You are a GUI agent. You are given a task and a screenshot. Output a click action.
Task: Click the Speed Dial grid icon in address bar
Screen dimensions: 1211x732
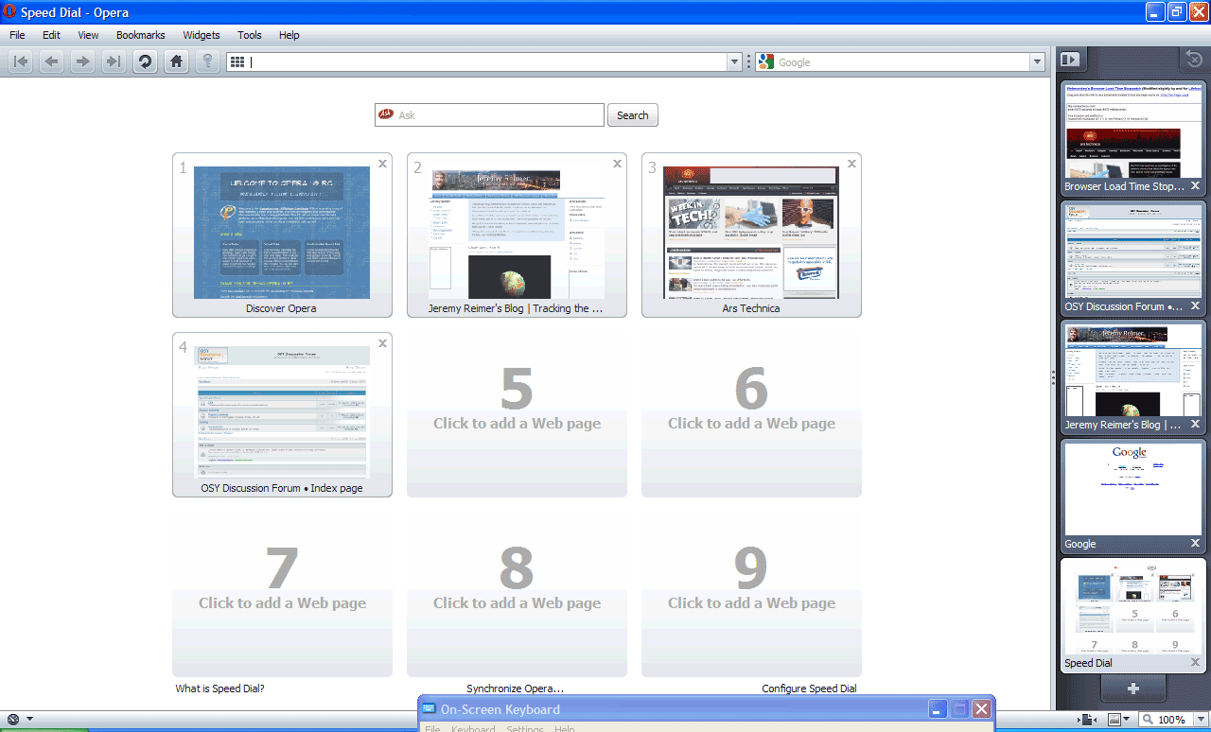(237, 62)
